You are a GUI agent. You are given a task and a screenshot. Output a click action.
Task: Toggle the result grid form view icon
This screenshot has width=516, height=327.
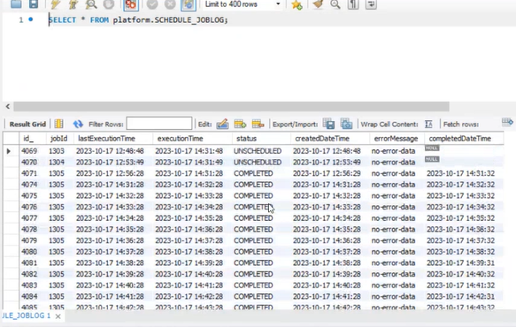tap(59, 124)
